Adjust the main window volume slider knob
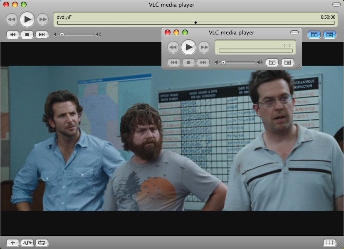This screenshot has width=344, height=249. coord(62,35)
